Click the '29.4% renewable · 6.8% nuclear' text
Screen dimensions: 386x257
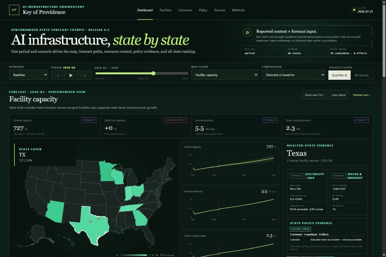coord(307,209)
